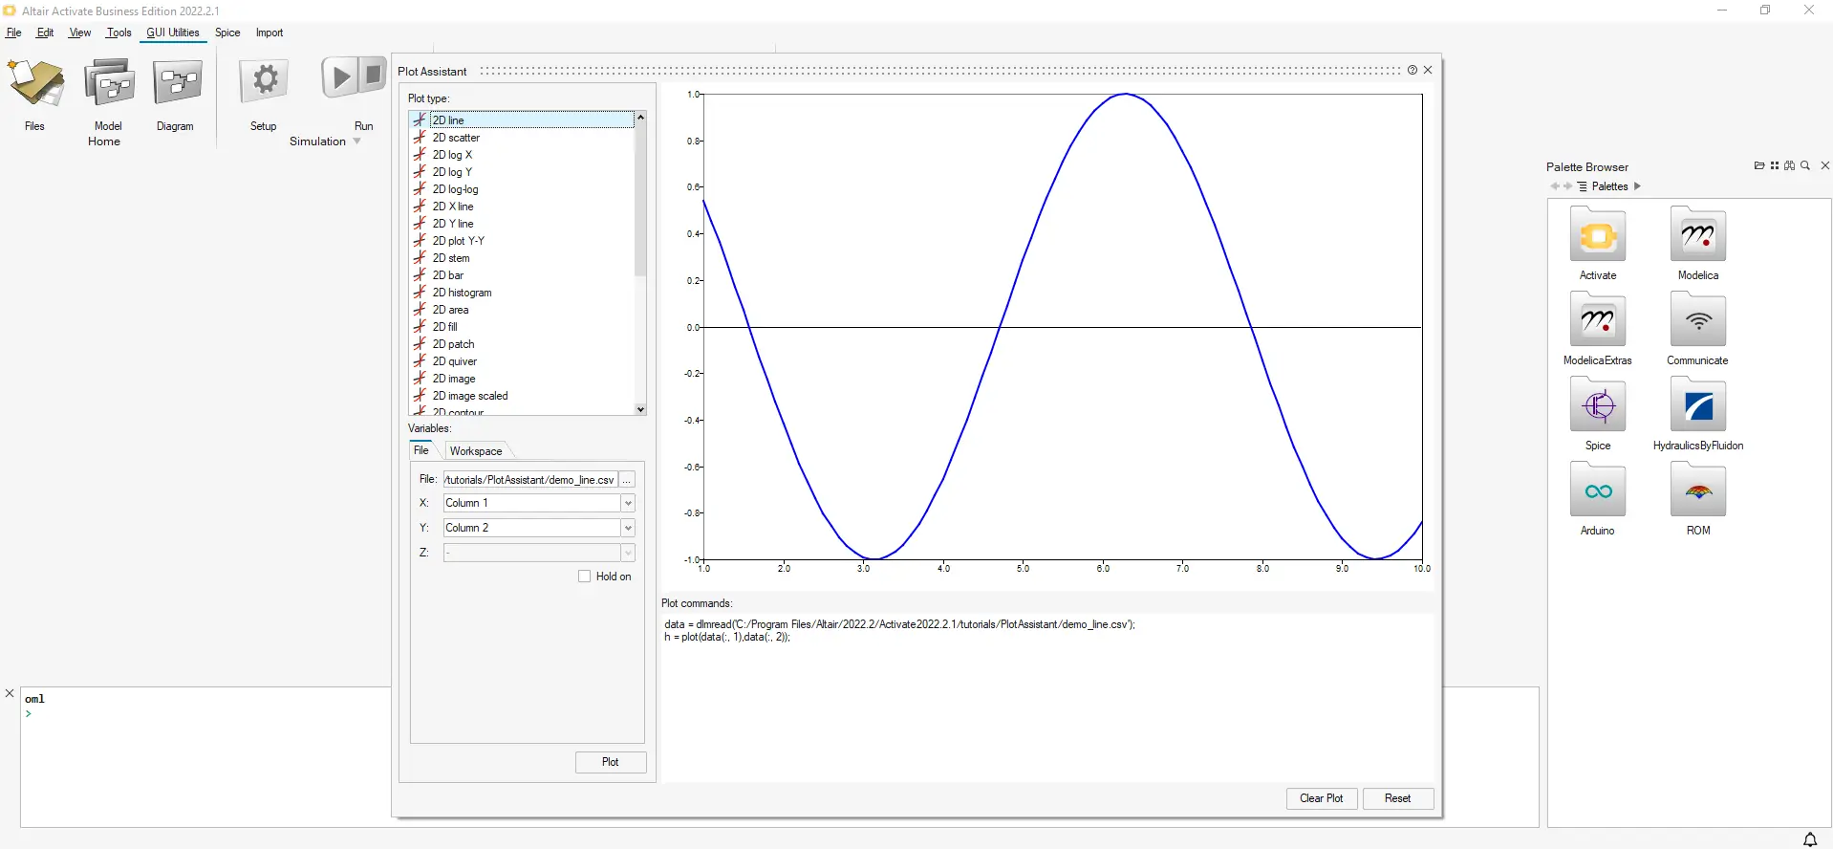
Task: Close the Plot Assistant panel
Action: coord(1428,70)
